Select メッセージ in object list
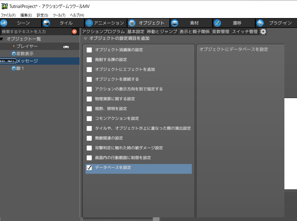The height and width of the screenshot is (221, 297). (x=40, y=61)
